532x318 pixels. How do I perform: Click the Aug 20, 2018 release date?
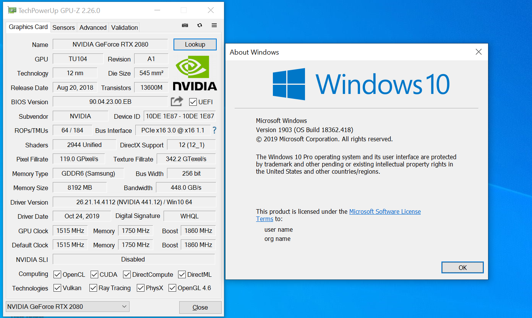75,87
